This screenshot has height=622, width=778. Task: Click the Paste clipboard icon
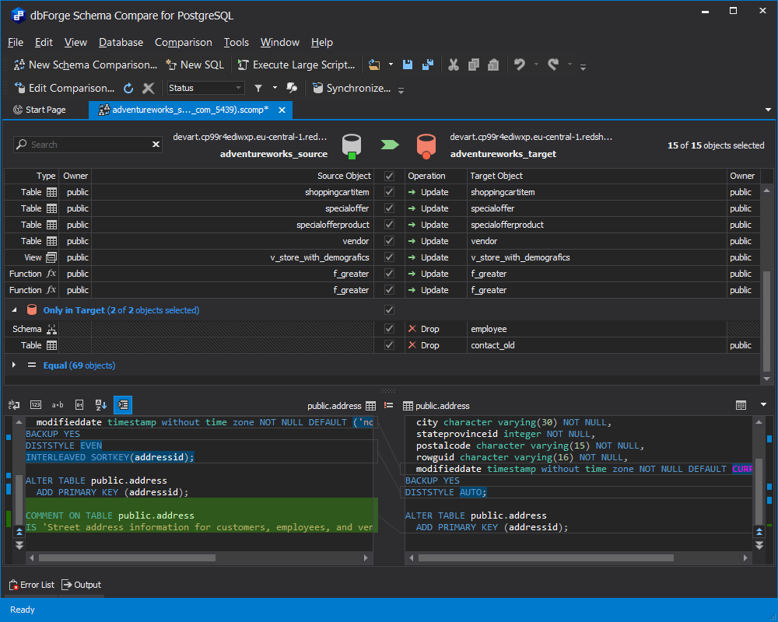[x=493, y=65]
